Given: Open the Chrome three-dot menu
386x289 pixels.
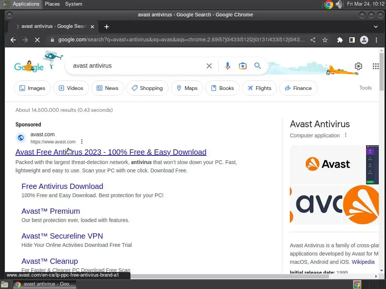Looking at the screenshot, I should point(376,40).
